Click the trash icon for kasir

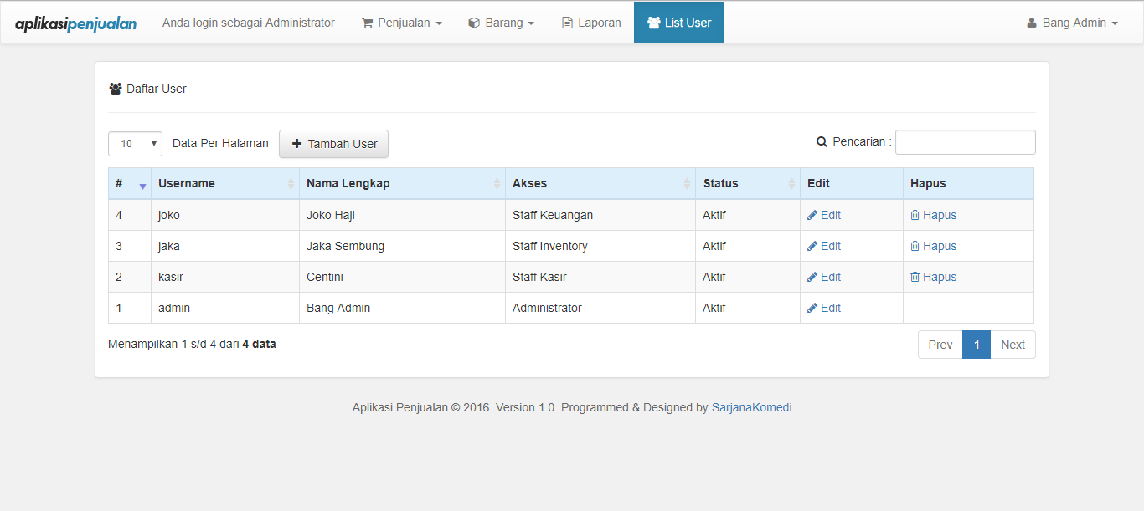915,277
